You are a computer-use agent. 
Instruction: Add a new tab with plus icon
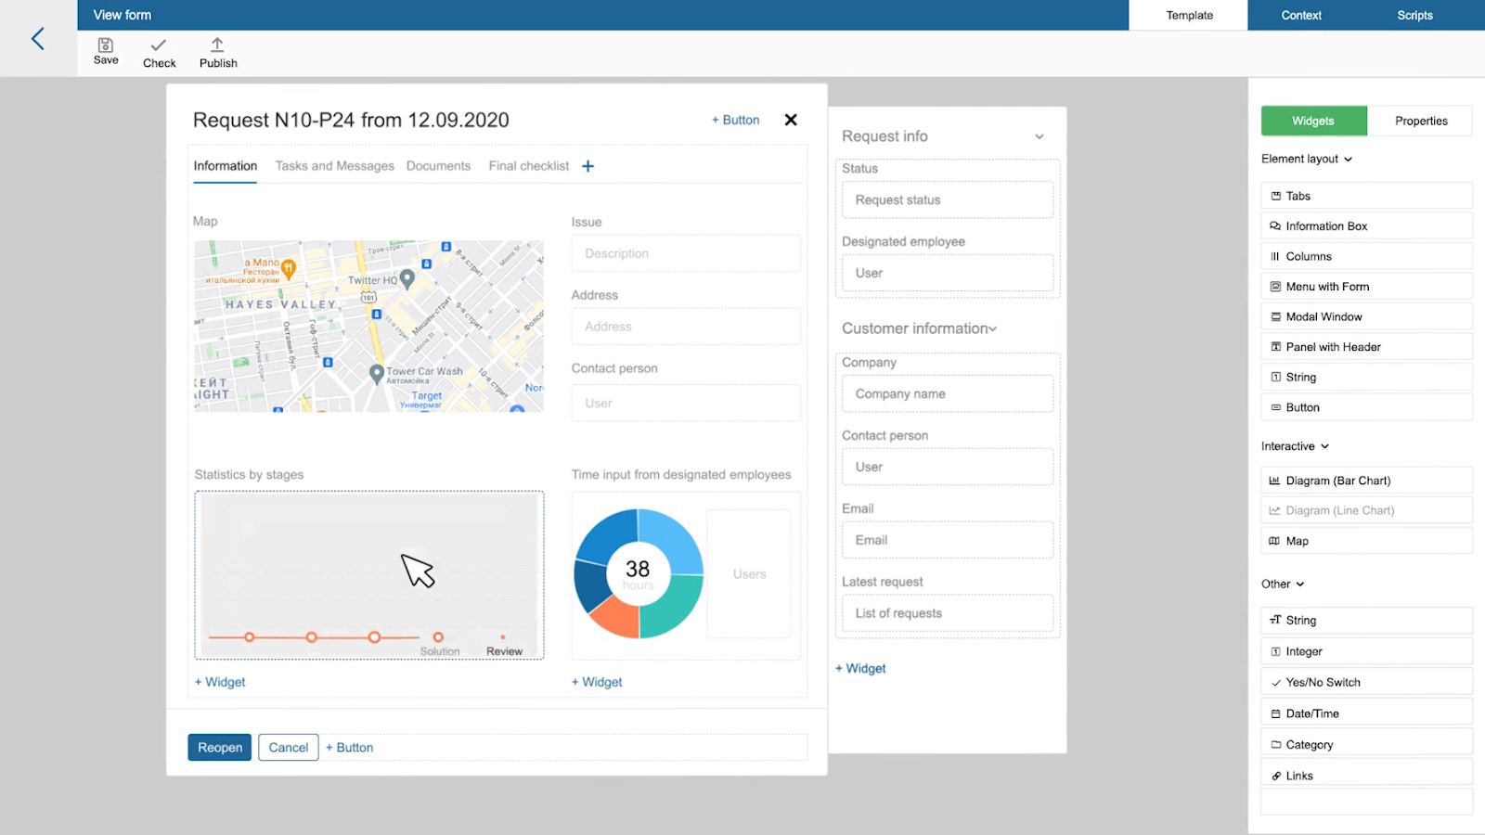588,166
